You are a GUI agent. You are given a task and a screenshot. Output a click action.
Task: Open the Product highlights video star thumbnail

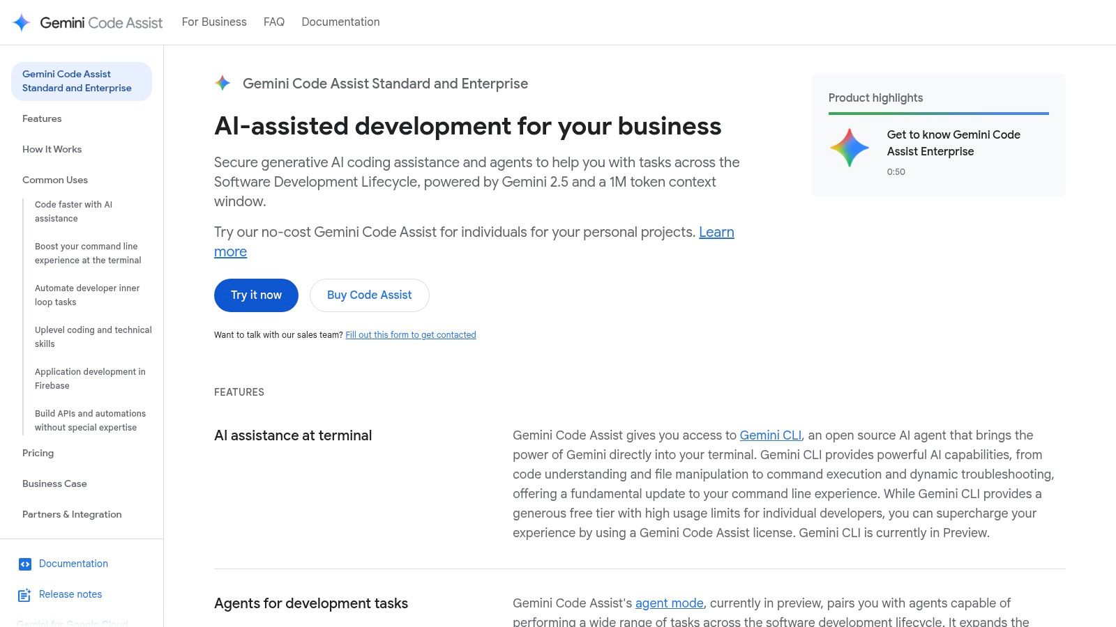point(850,148)
